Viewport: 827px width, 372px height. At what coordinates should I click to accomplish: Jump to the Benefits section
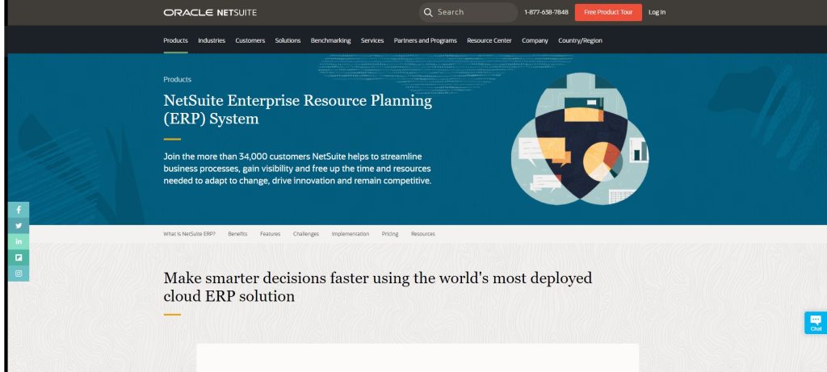click(x=237, y=234)
